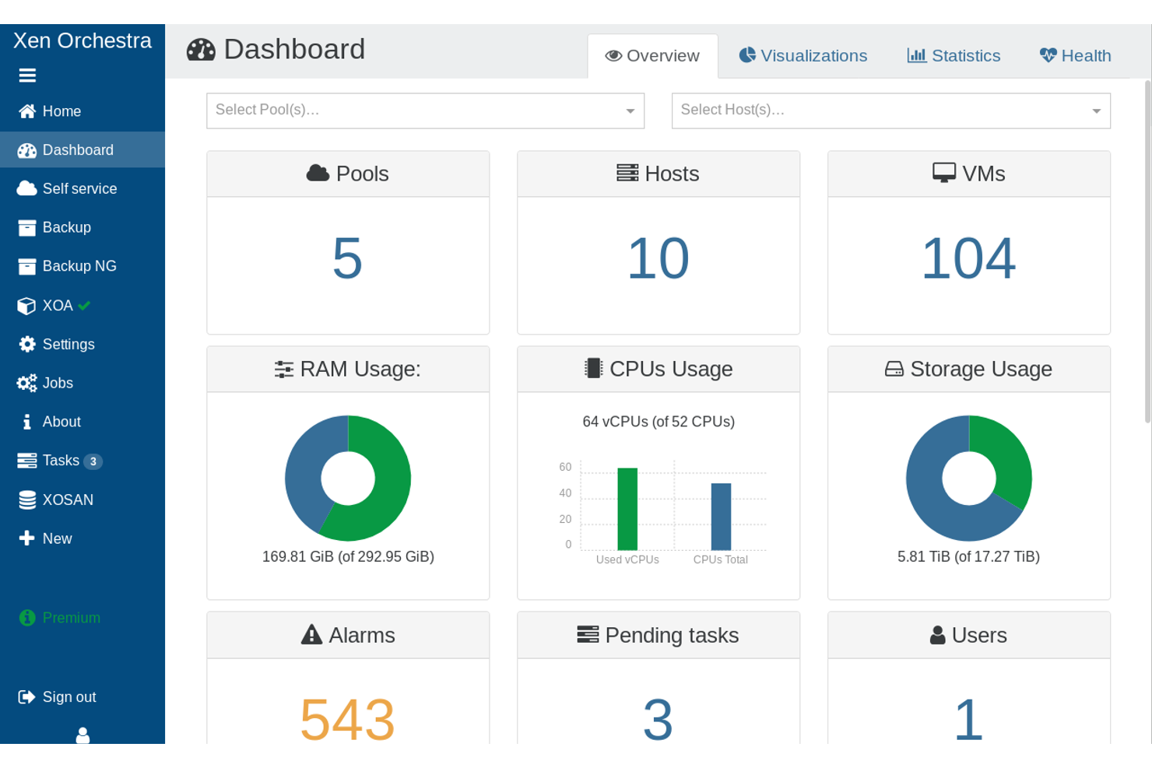Screen dimensions: 1152x768
Task: Open Settings gear icon
Action: tap(27, 344)
